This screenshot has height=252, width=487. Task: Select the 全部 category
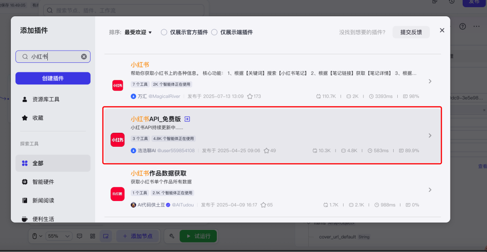(x=53, y=163)
